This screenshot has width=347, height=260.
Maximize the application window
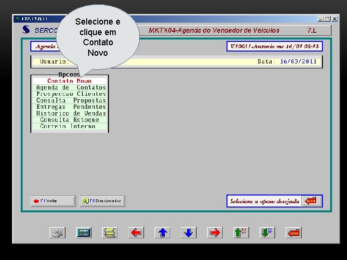pos(327,19)
